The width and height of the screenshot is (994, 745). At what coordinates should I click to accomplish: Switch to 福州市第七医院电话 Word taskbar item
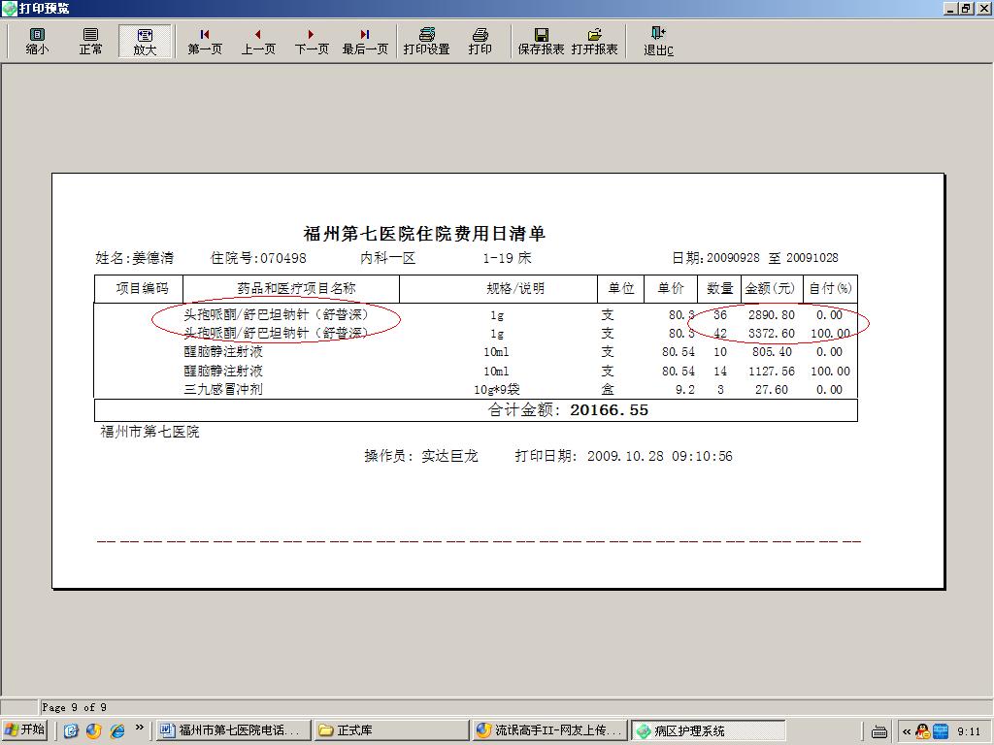[233, 730]
